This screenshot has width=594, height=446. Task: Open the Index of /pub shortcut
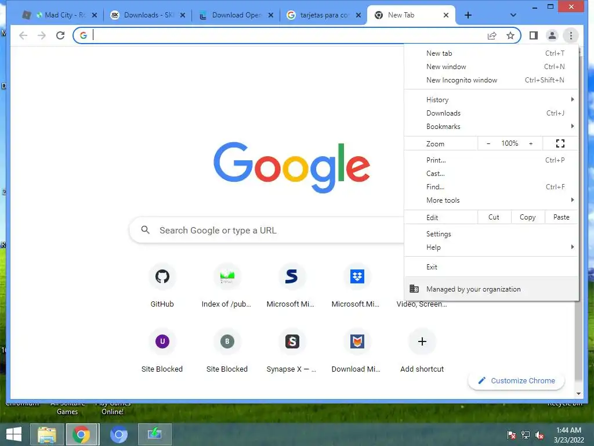(227, 285)
